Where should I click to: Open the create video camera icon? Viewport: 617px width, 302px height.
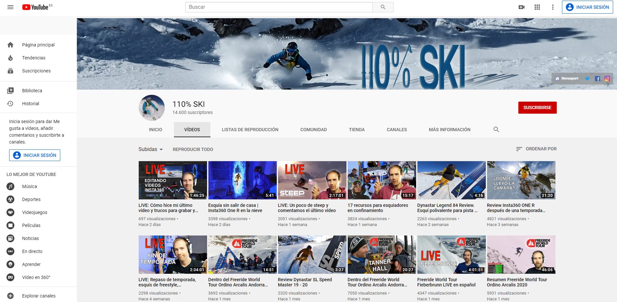pyautogui.click(x=521, y=7)
